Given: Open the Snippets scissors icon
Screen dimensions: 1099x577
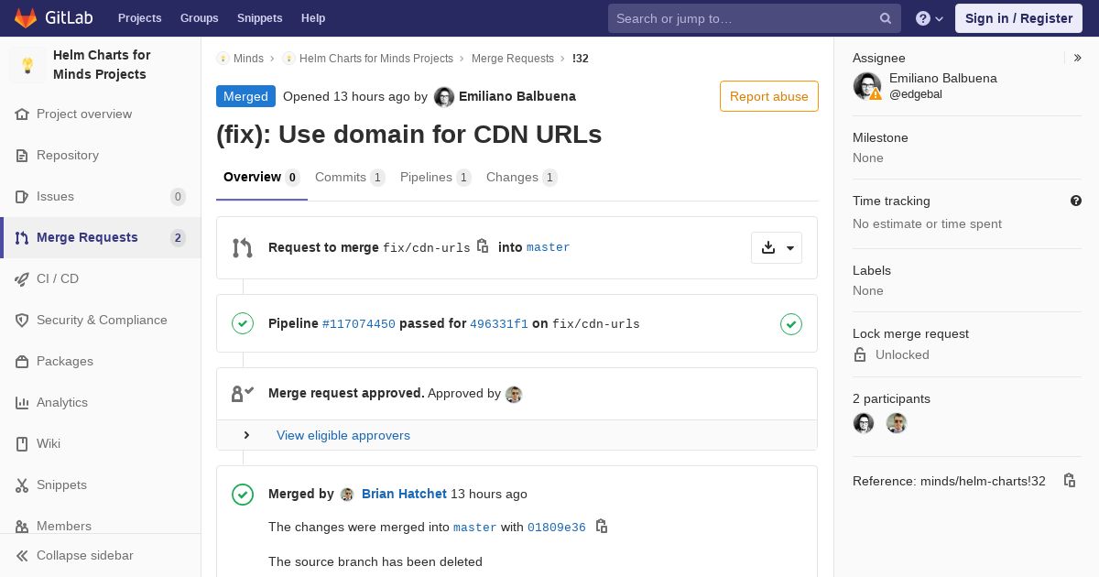Looking at the screenshot, I should pos(22,485).
